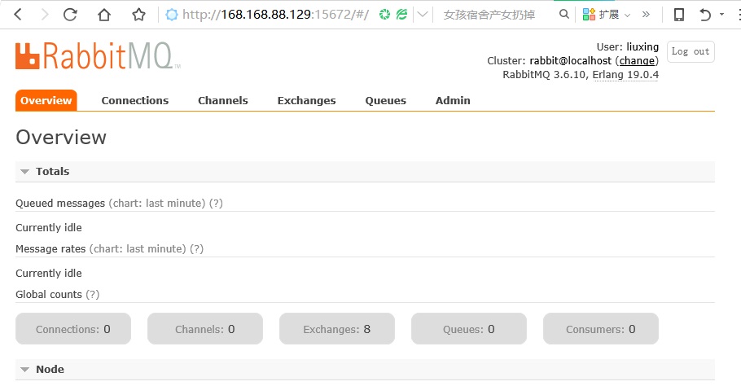Click Queued messages chart: last minute link

[x=157, y=203]
